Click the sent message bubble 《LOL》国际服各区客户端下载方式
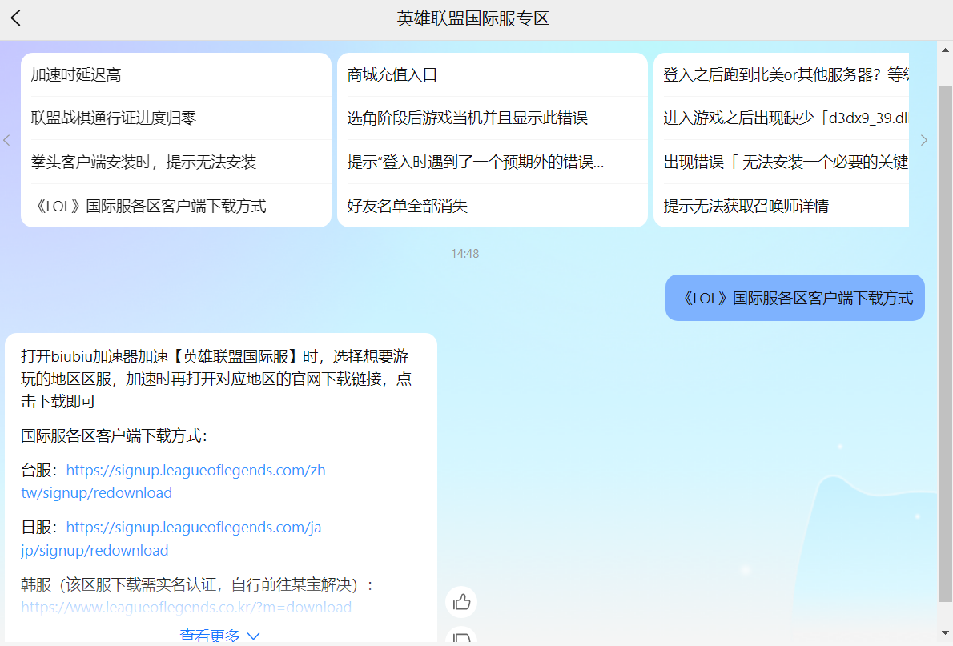The height and width of the screenshot is (646, 953). point(795,298)
